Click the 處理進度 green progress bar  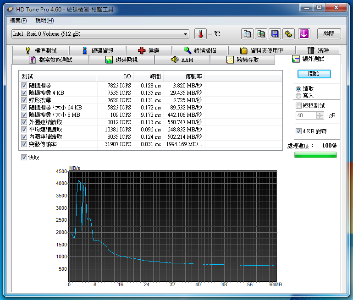pos(315,155)
